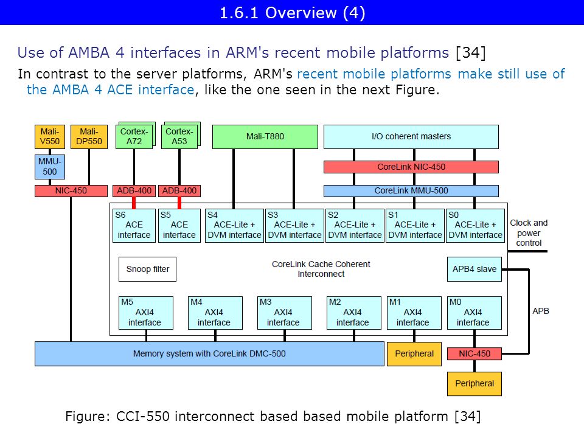Click 'recent mobile platforms make still use of' text
584x438 pixels.
(431, 74)
